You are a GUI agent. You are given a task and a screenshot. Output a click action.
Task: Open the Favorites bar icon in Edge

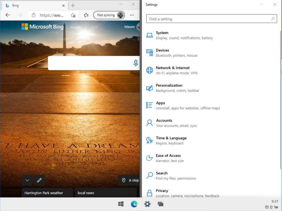86,15
